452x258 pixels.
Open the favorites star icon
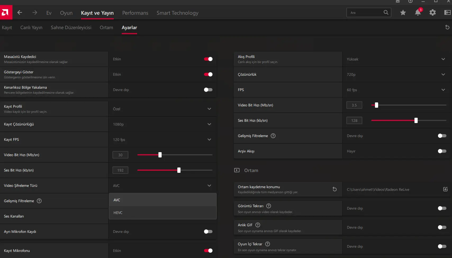click(403, 12)
